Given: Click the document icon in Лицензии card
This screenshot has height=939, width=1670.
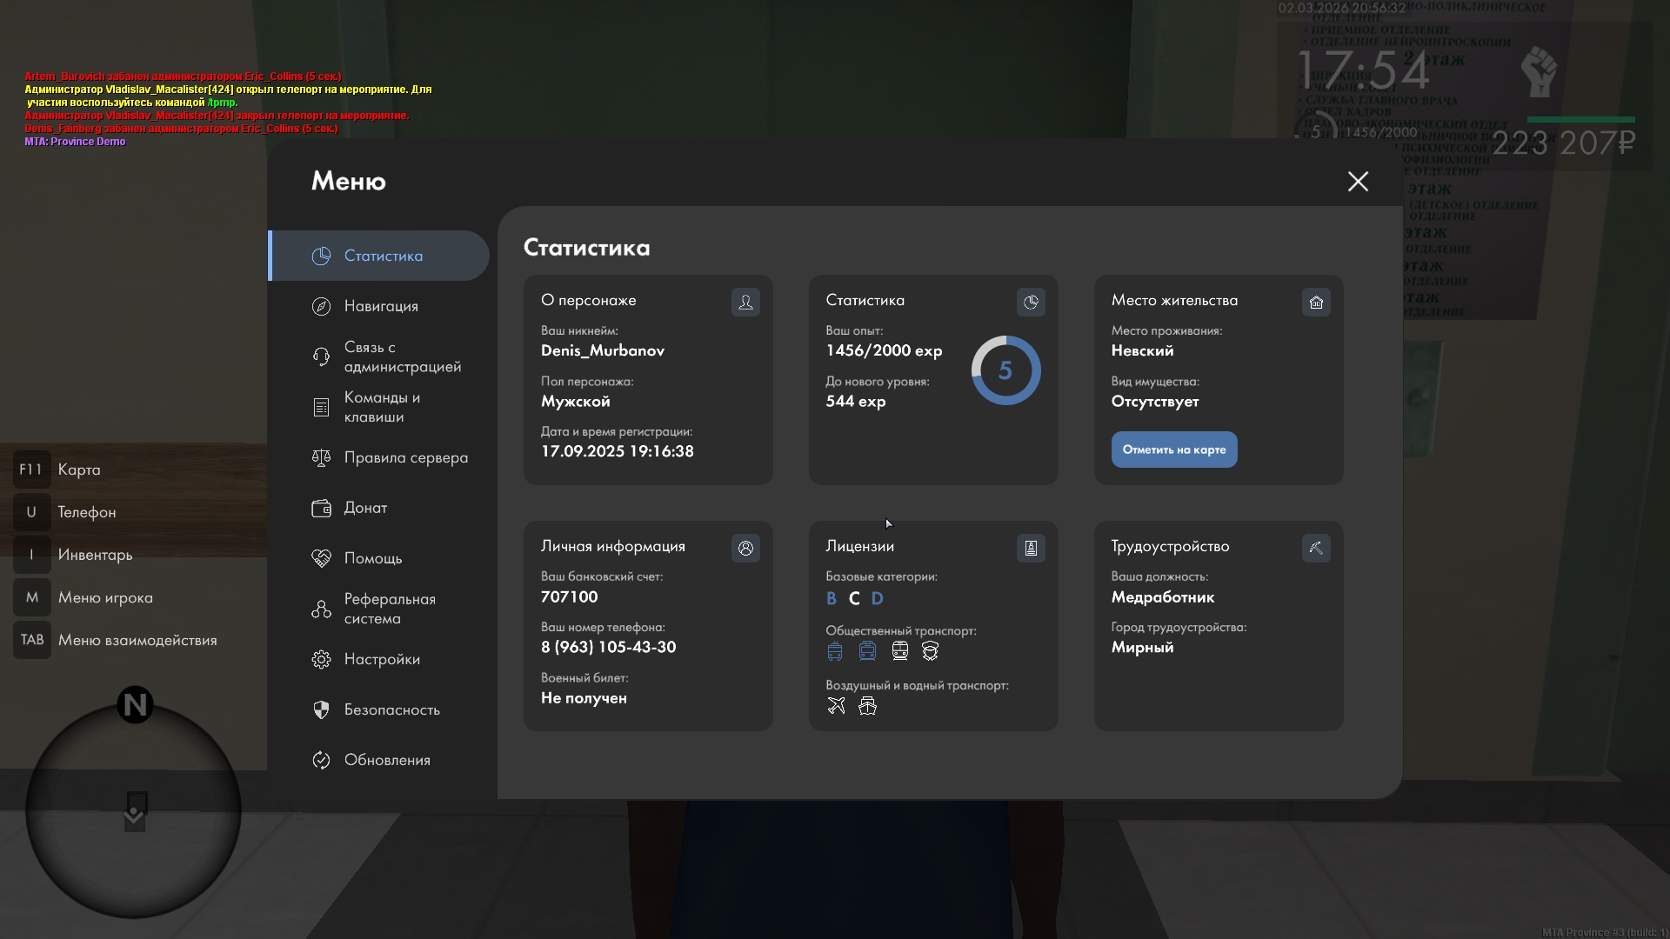Looking at the screenshot, I should 1031,549.
